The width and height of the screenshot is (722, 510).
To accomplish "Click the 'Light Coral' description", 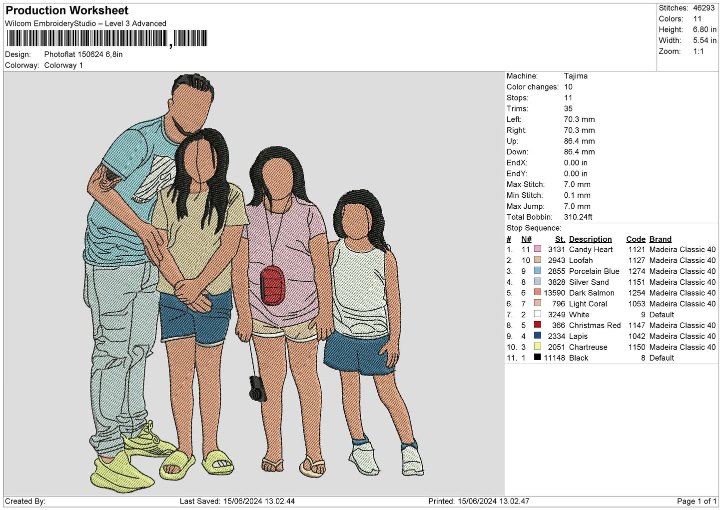I will pyautogui.click(x=588, y=304).
